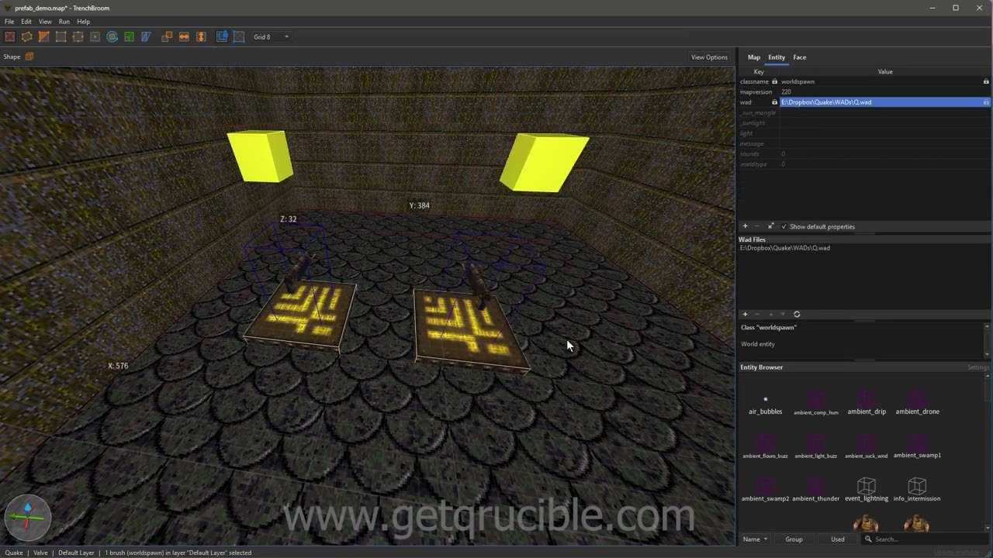Image resolution: width=993 pixels, height=558 pixels.
Task: Click the left yellow light cube
Action: point(260,156)
